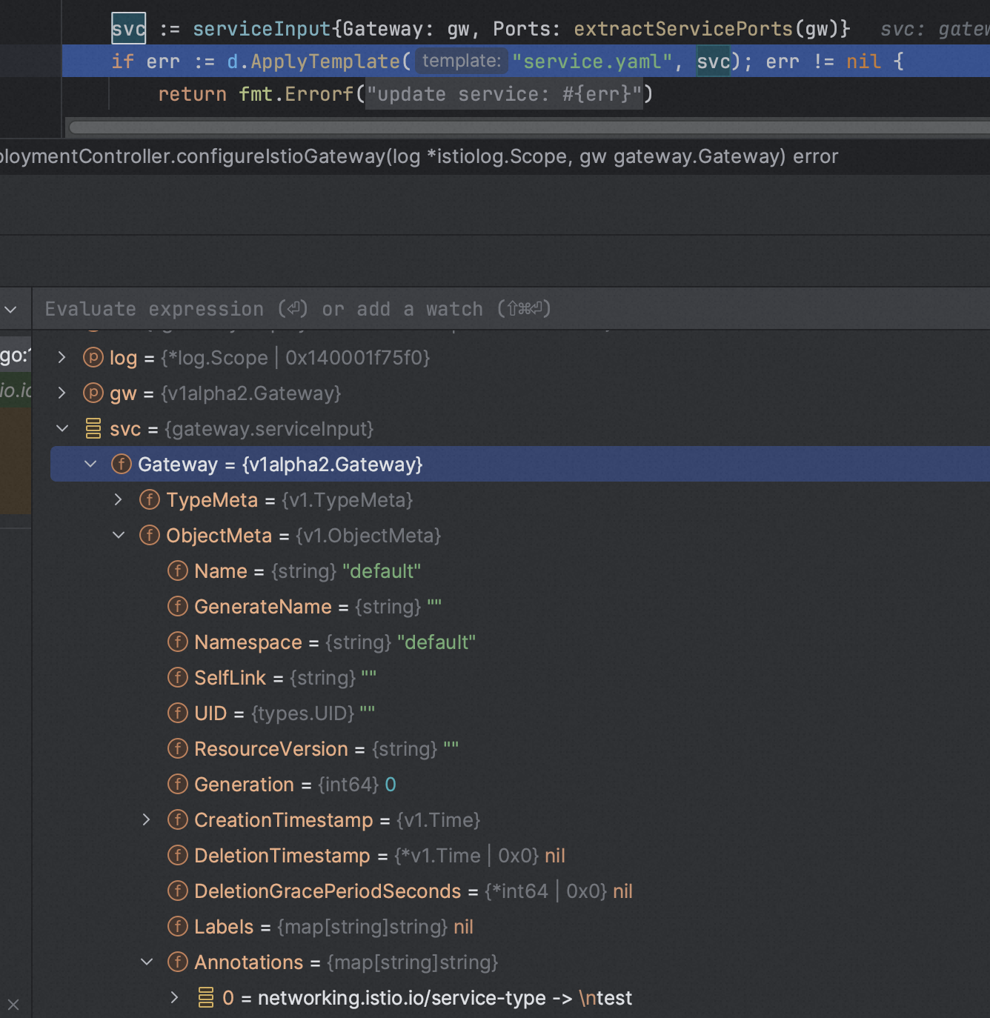Click the field icon beside Labels
The image size is (990, 1018).
178,927
